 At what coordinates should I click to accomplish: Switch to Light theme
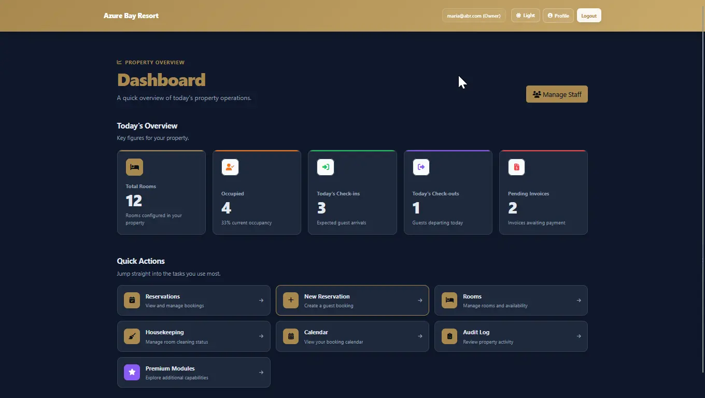pos(526,16)
